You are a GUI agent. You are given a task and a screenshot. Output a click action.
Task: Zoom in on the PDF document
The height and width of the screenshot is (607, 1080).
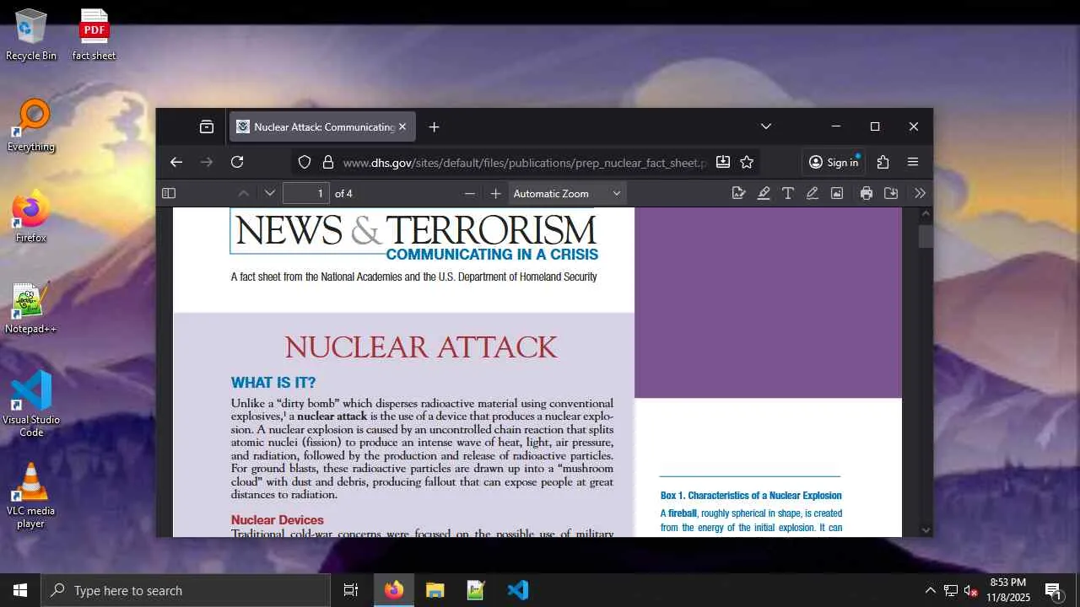pos(496,193)
